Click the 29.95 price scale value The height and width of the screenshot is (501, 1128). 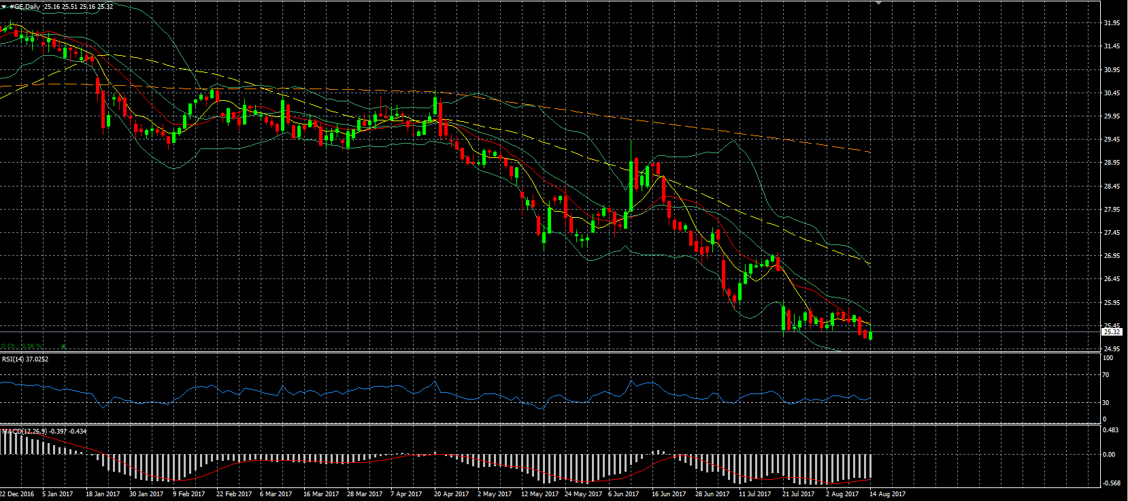pyautogui.click(x=1112, y=116)
